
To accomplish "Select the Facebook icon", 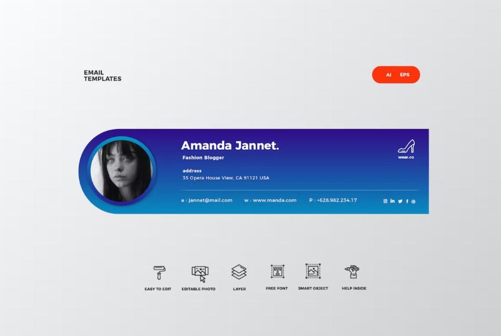I will [x=407, y=201].
